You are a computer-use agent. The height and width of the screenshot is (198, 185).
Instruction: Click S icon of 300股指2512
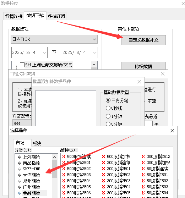143,156
